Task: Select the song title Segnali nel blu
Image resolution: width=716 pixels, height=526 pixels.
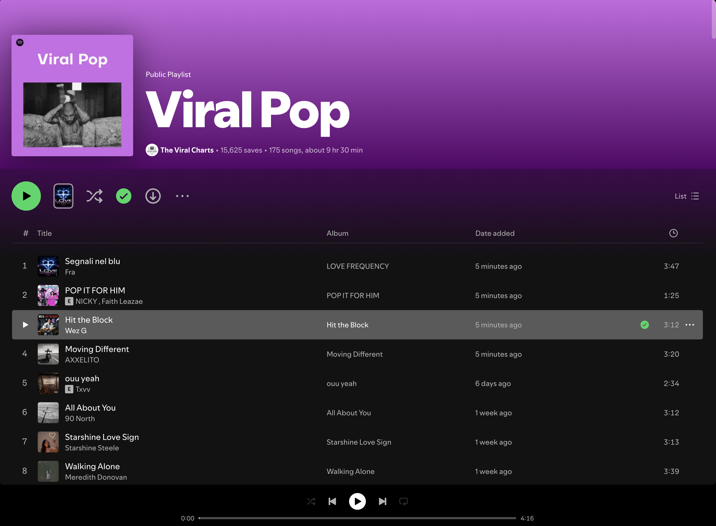Action: 93,261
